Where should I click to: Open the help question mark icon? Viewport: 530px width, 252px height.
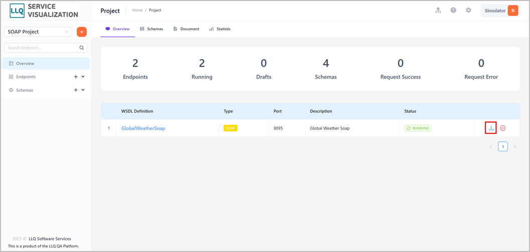[x=453, y=10]
